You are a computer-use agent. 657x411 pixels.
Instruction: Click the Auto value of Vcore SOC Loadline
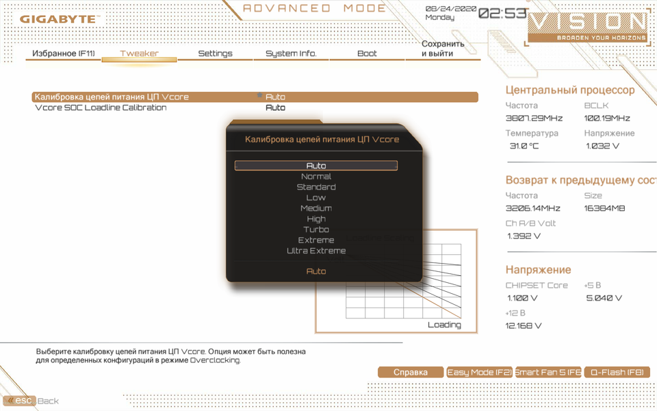(275, 108)
